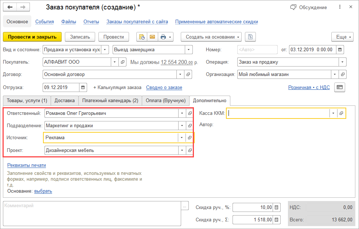Open the Источник record
This screenshot has height=229, width=359.
point(190,138)
